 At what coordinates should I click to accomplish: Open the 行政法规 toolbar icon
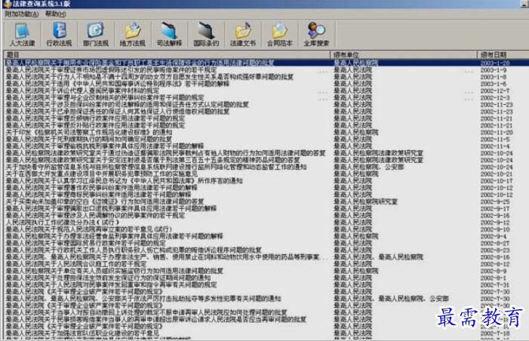(59, 35)
